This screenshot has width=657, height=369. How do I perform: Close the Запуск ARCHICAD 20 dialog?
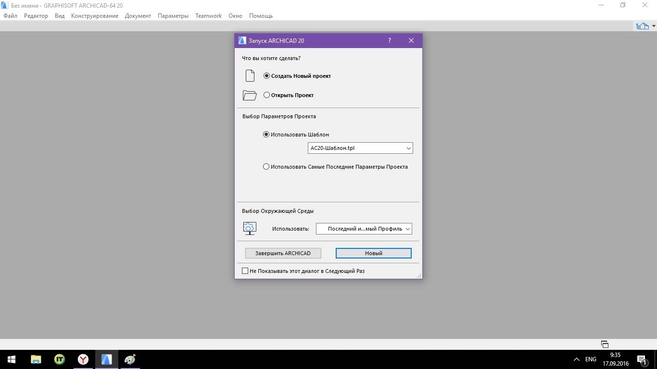pos(411,40)
